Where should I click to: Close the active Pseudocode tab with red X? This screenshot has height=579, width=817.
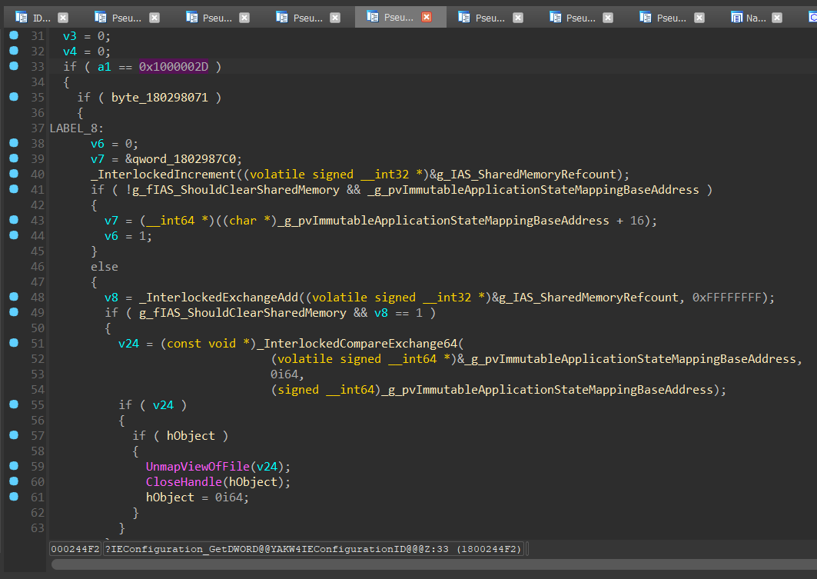427,17
